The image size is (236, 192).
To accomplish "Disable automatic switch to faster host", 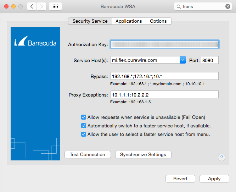I will (84, 126).
